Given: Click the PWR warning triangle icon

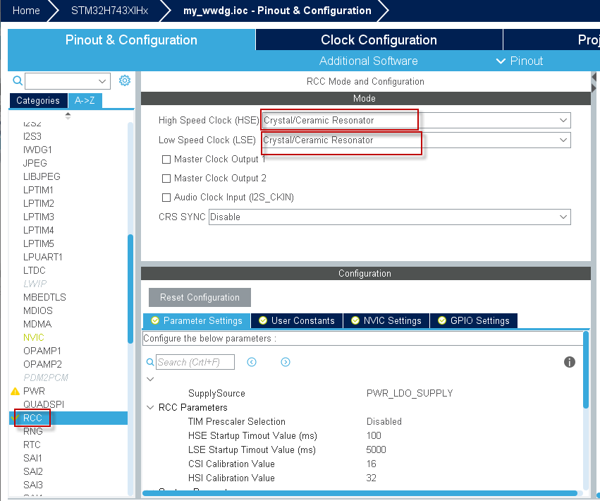Looking at the screenshot, I should [x=15, y=391].
